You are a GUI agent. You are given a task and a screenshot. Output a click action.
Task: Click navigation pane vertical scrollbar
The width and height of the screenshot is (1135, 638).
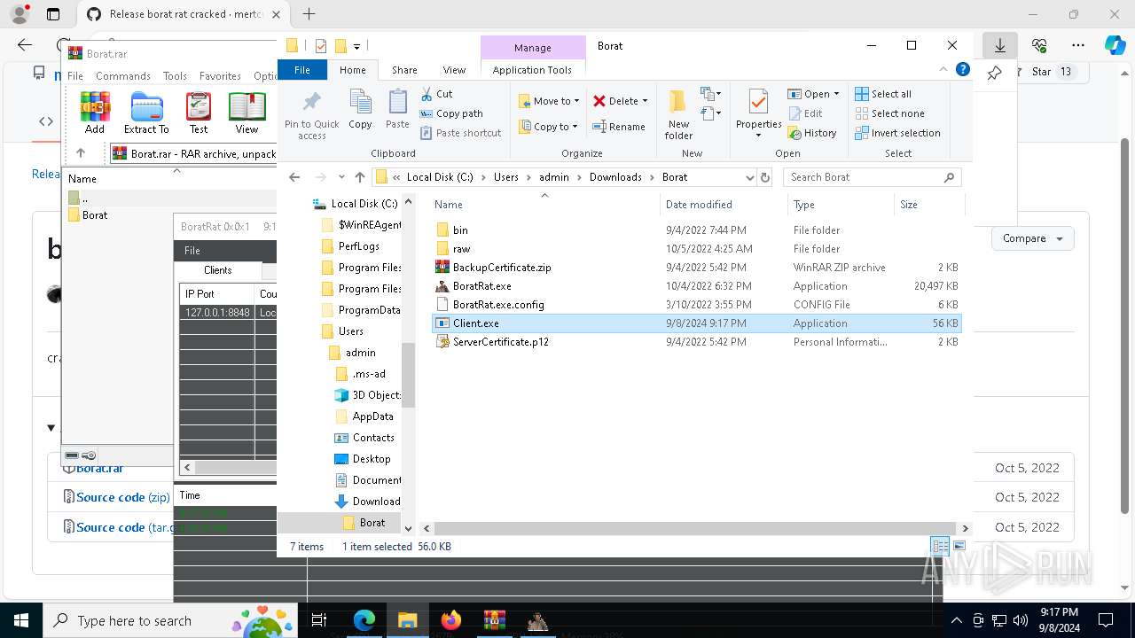point(409,376)
